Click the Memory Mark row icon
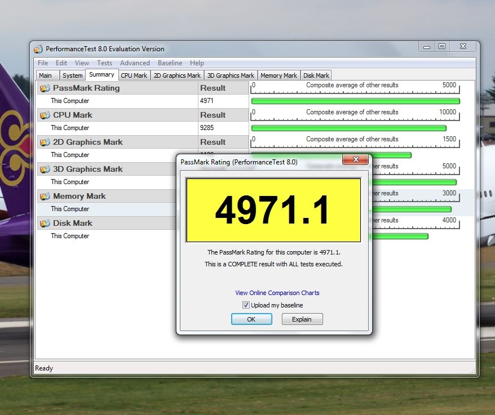The height and width of the screenshot is (415, 495). [45, 197]
